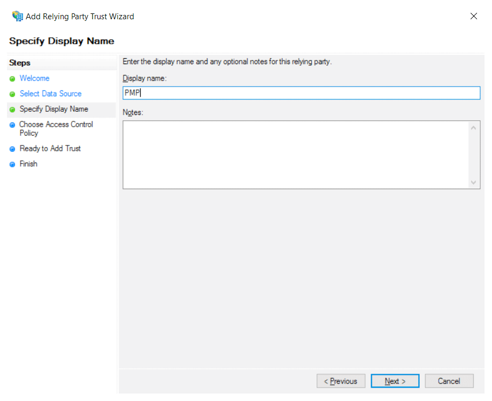
Task: Open the Select Data Source step link
Action: tap(50, 94)
